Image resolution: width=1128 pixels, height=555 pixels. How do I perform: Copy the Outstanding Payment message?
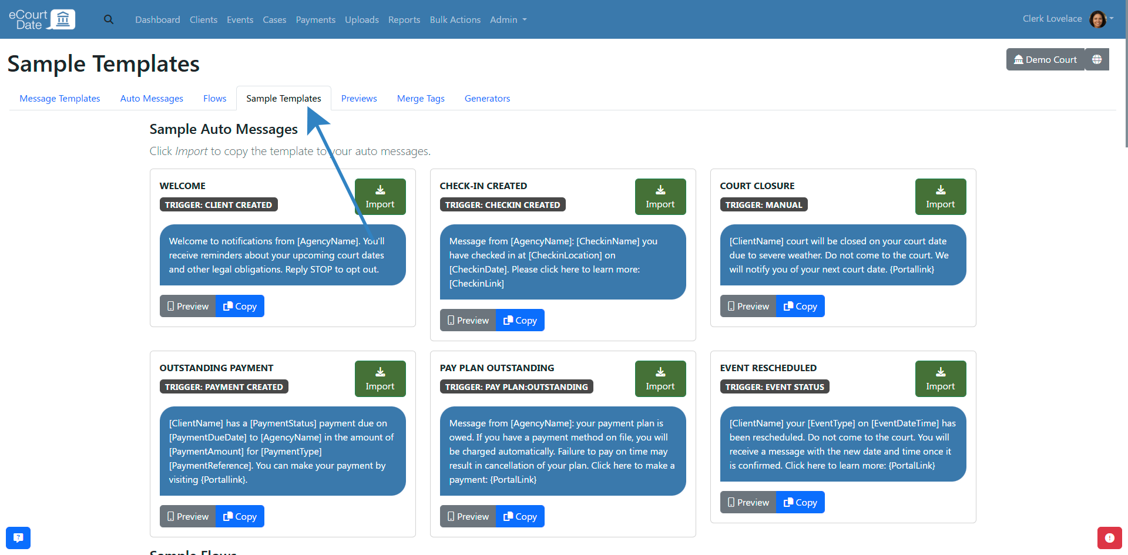[240, 516]
